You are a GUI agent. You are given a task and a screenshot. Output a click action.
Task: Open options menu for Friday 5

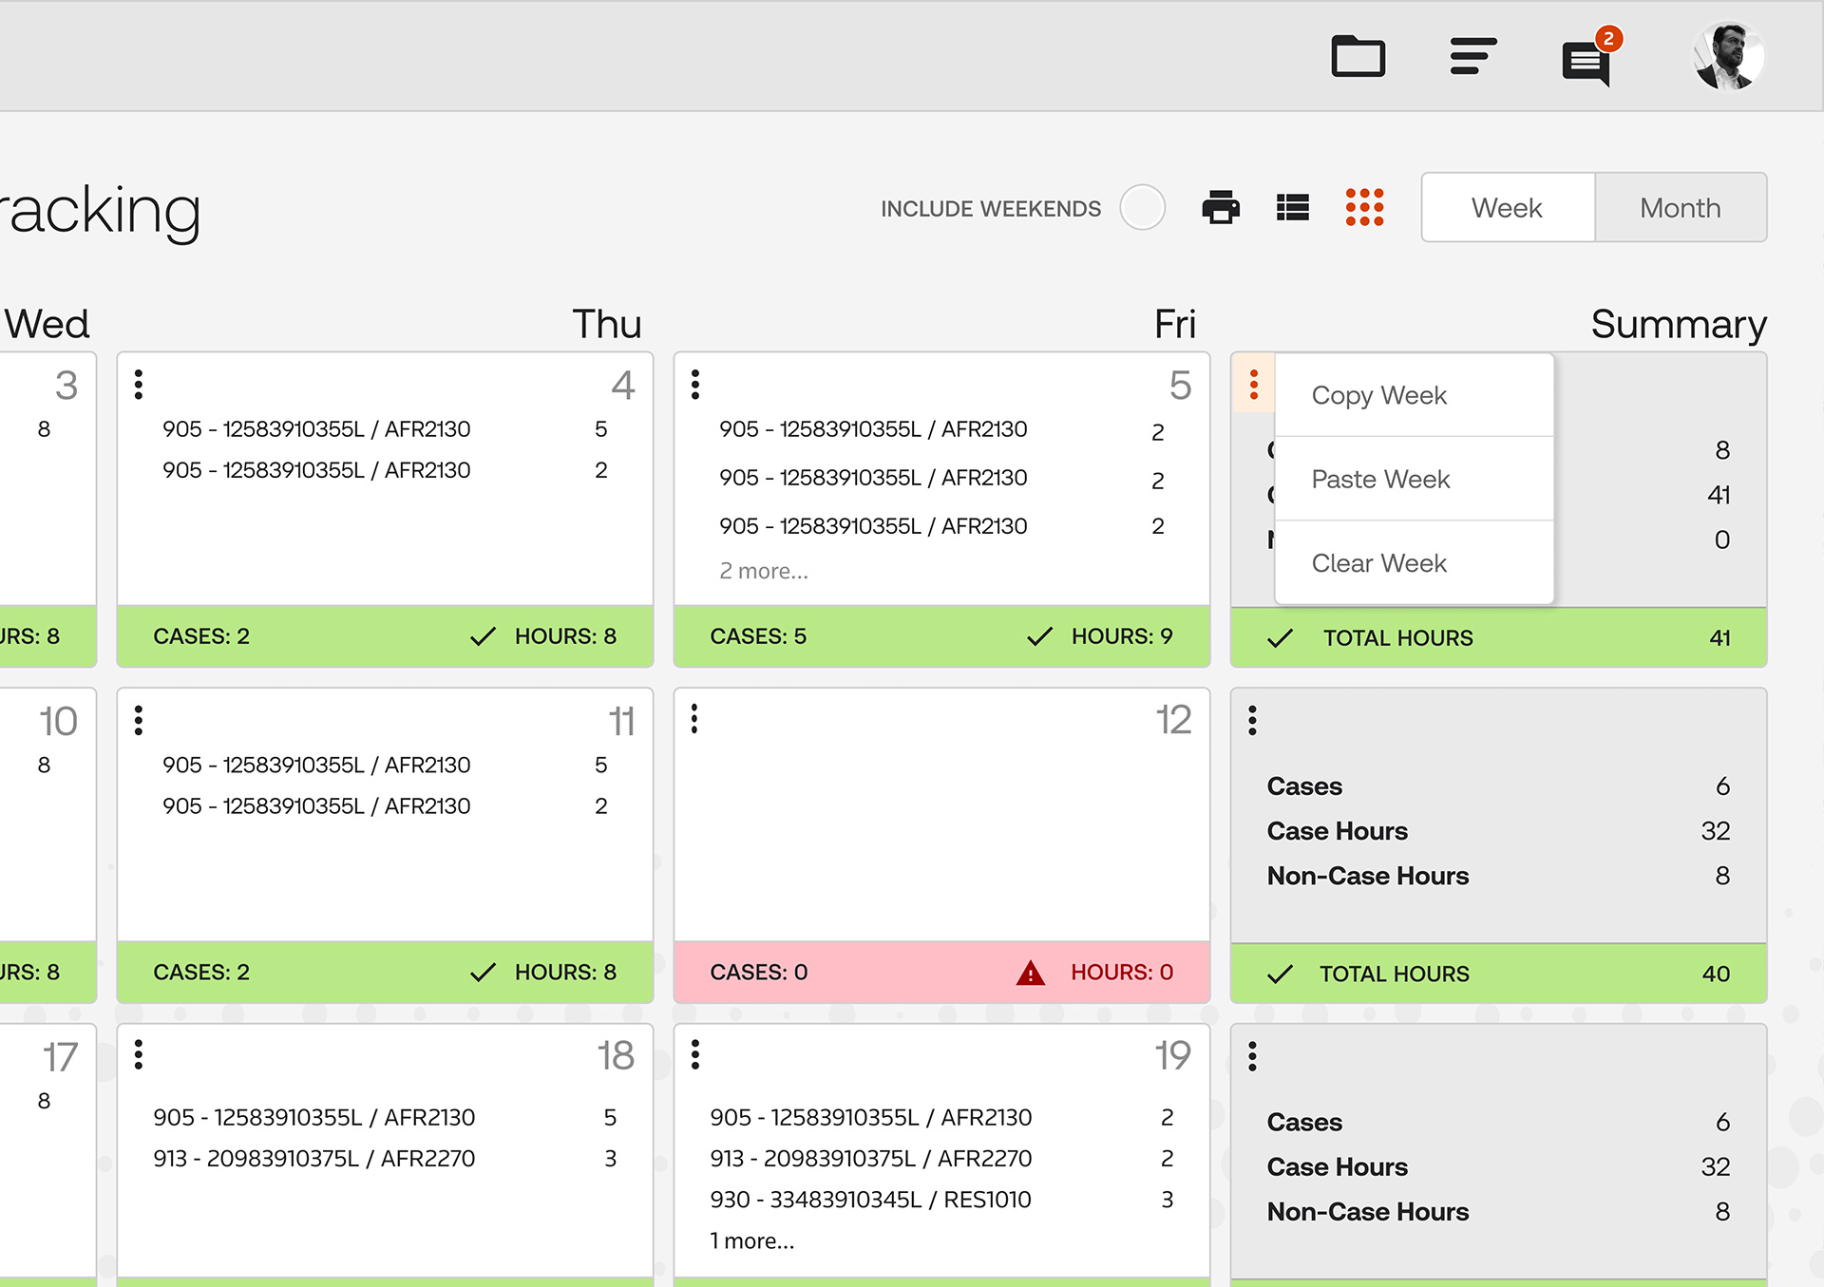(x=695, y=384)
